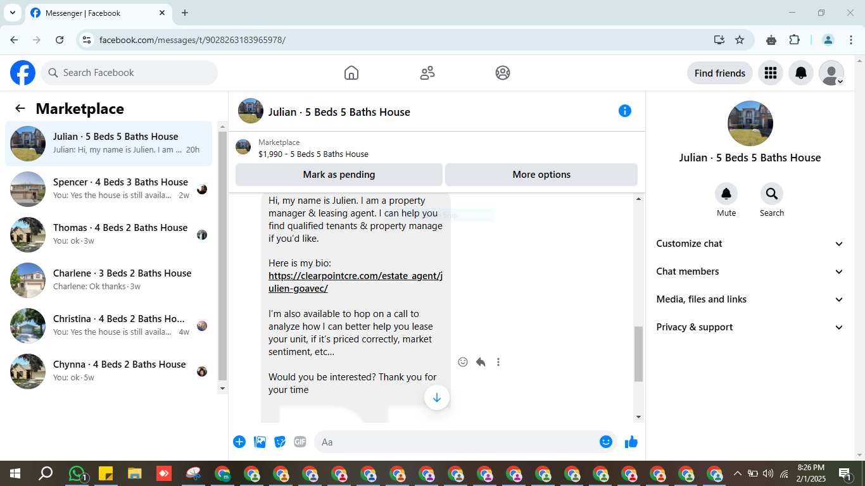Open Chynna 4 Beds 2 Baths conversation
The image size is (865, 486).
(108, 371)
